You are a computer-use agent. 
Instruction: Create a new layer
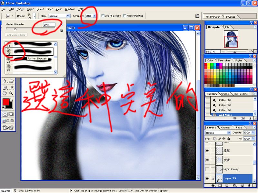coord(242,186)
